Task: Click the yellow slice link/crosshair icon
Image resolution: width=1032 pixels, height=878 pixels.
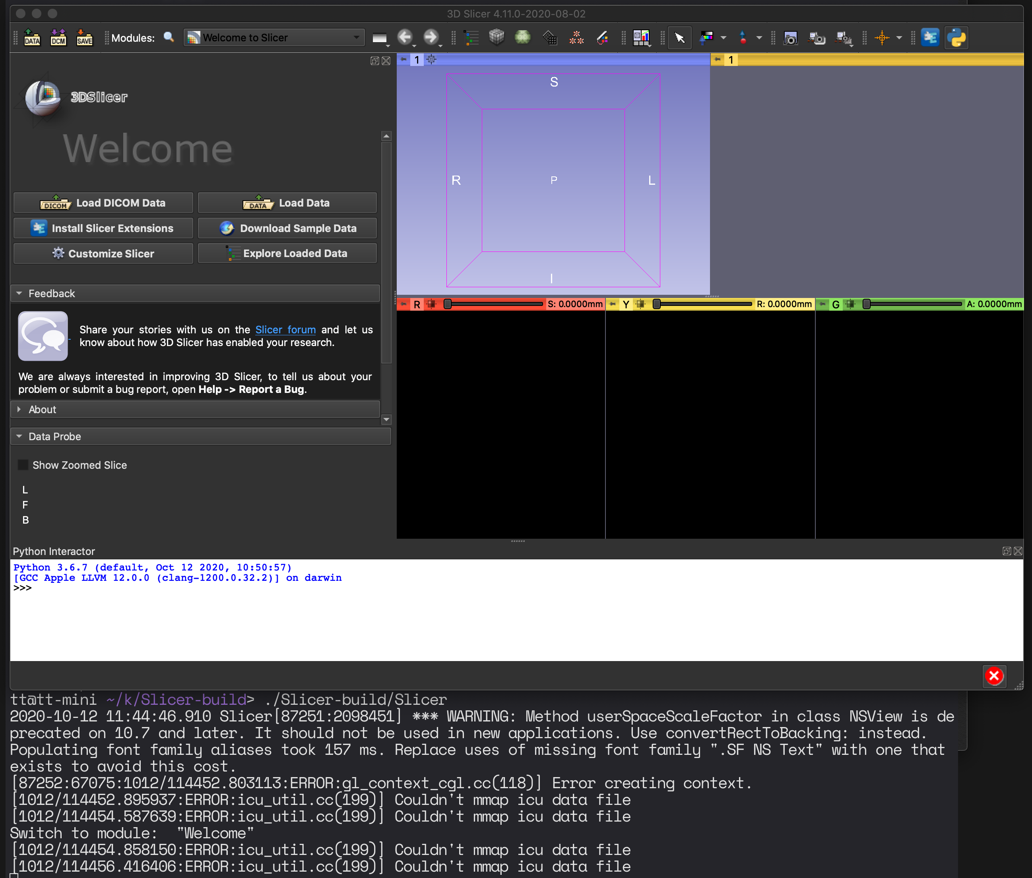Action: tap(641, 304)
